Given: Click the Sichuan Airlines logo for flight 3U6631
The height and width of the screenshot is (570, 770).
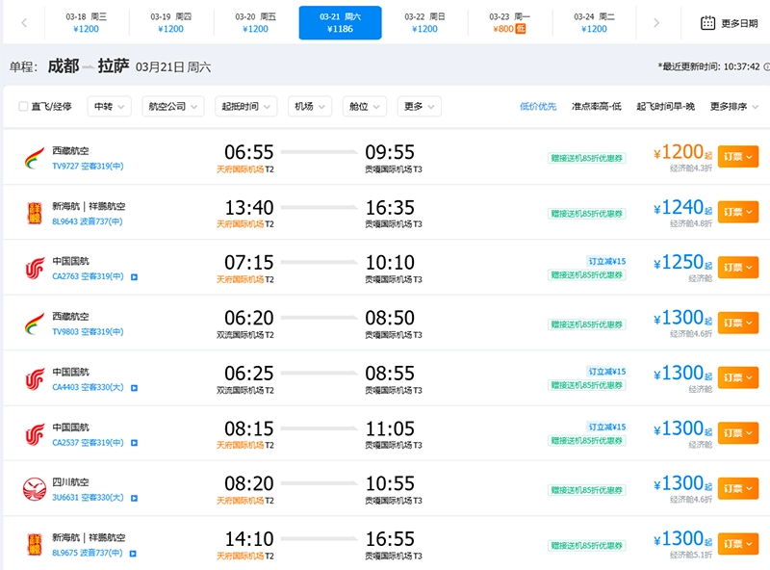Looking at the screenshot, I should (x=35, y=489).
